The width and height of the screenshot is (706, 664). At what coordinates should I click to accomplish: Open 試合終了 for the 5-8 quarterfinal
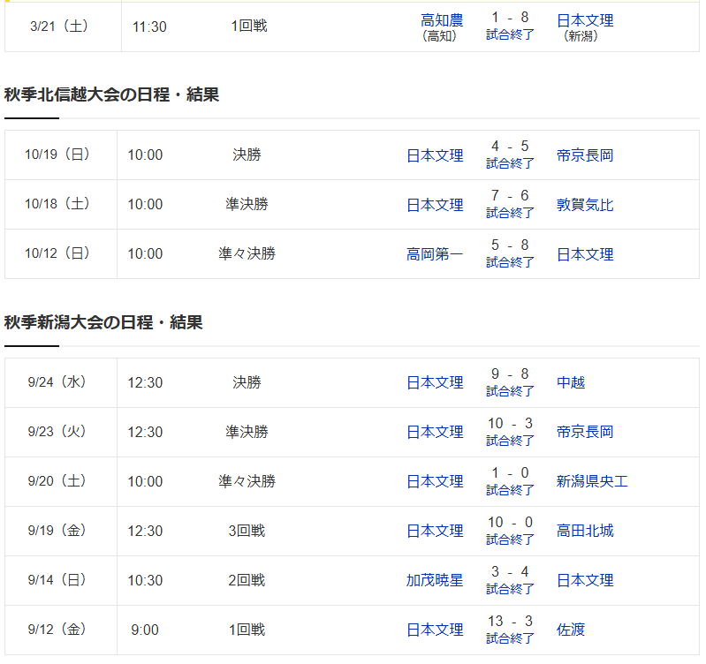coord(510,262)
